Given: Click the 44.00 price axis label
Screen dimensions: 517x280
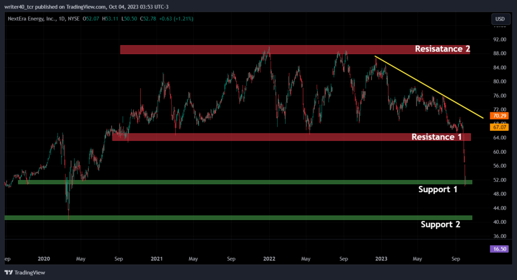Looking at the screenshot, I should tap(499, 208).
